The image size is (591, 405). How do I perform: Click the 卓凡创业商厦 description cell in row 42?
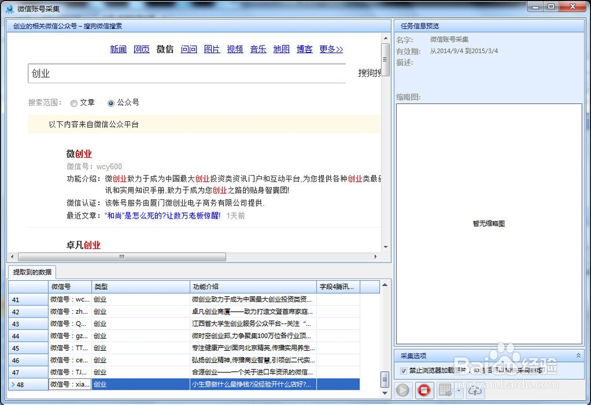click(253, 312)
